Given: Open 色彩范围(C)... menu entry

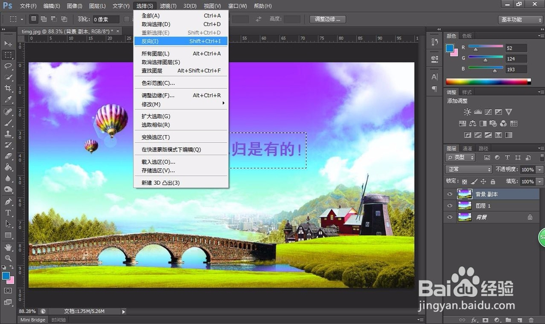Looking at the screenshot, I should pyautogui.click(x=181, y=83).
